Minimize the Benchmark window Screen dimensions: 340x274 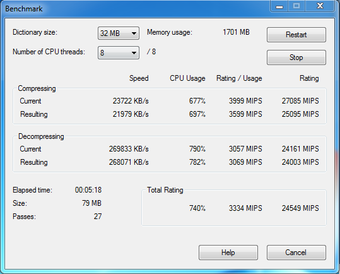[279, 6]
